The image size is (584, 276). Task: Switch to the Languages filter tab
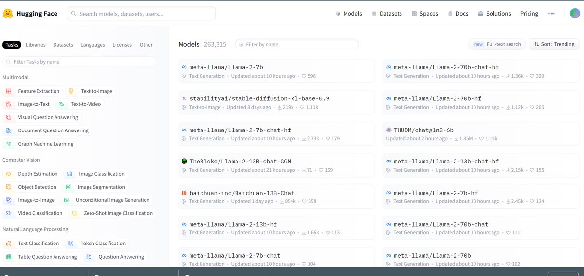click(x=92, y=45)
